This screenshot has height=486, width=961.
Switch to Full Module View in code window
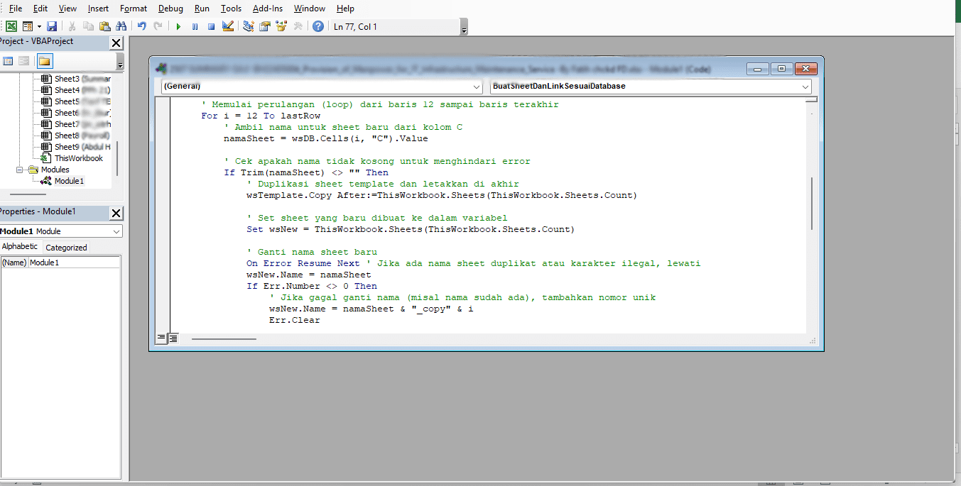tap(173, 338)
